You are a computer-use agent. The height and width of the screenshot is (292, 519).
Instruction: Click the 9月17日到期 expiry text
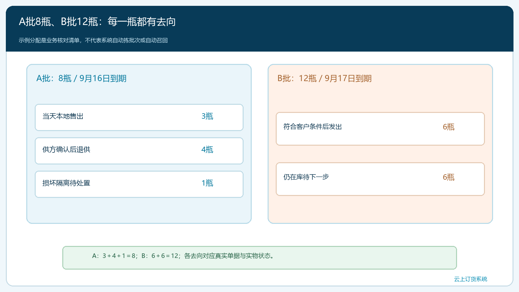click(x=348, y=79)
